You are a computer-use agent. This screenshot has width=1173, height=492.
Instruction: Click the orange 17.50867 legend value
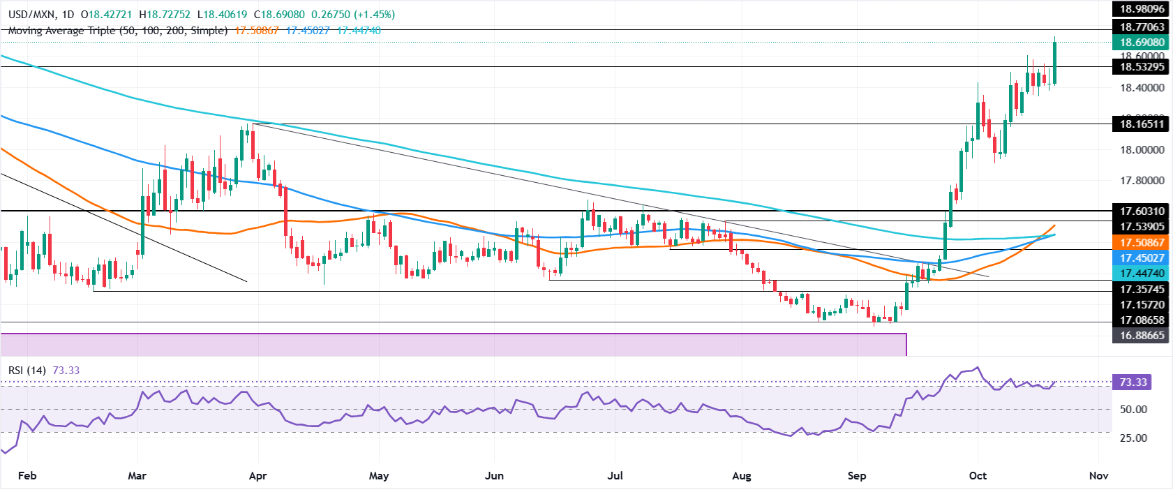click(x=257, y=31)
